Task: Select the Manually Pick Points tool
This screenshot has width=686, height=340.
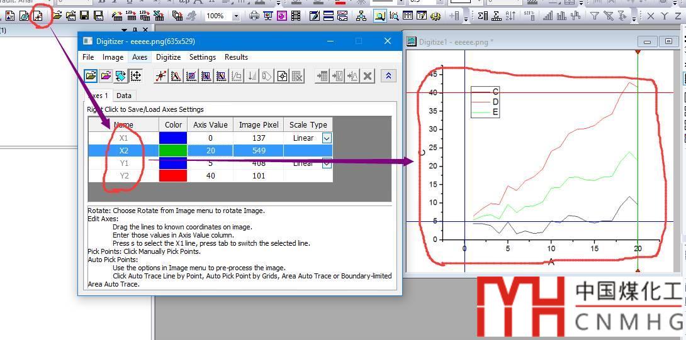Action: (x=161, y=76)
